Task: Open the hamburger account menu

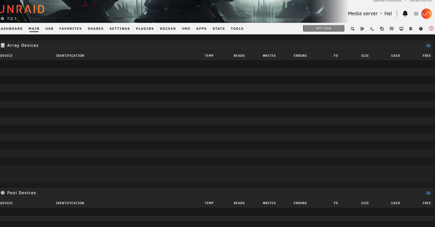Action: (x=416, y=13)
